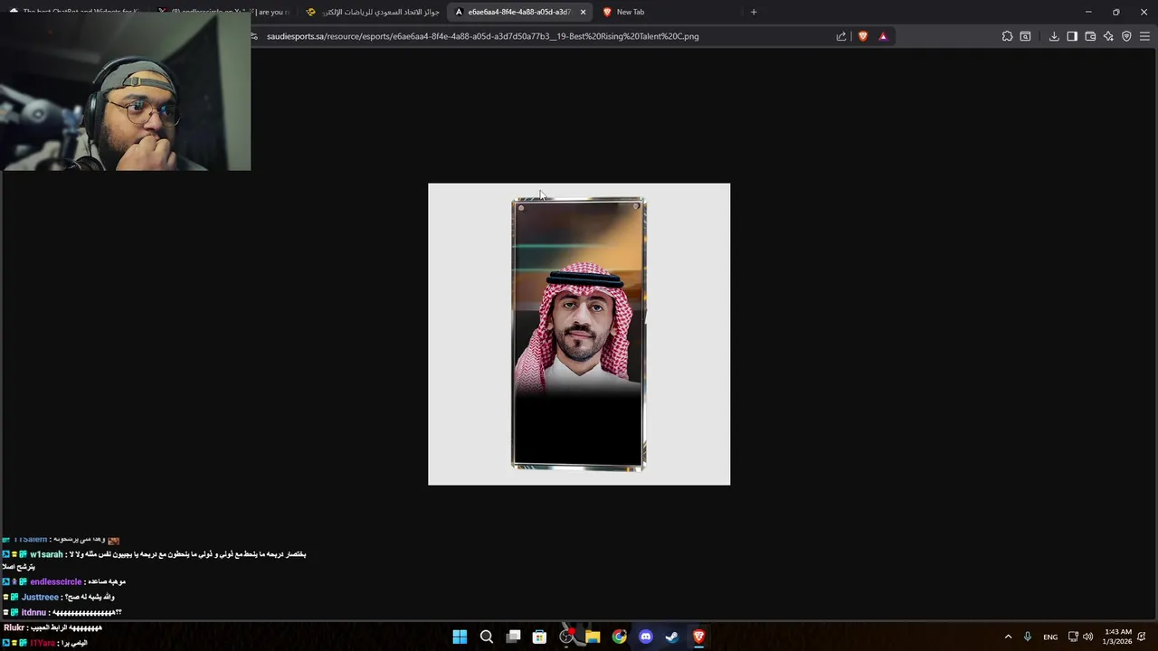
Task: Open the clock showing 1:43 AM
Action: pyautogui.click(x=1118, y=637)
